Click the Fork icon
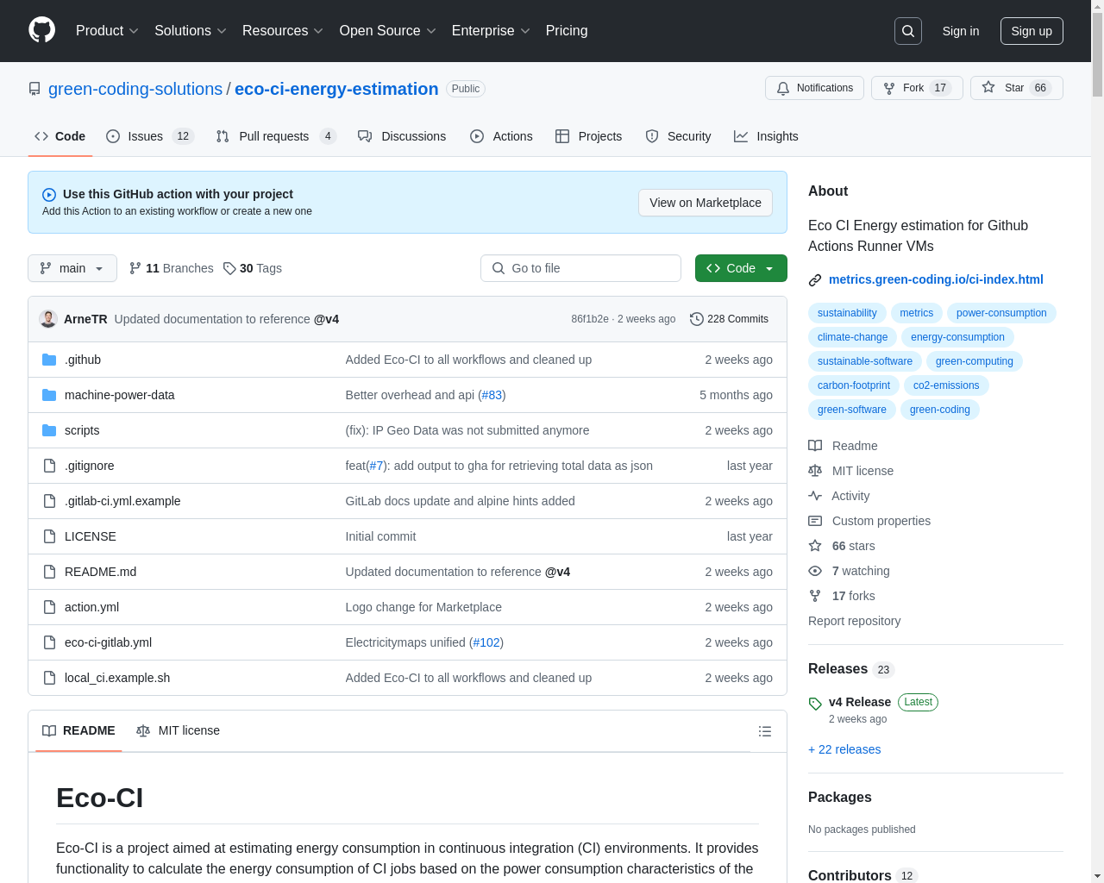1104x883 pixels. pos(889,88)
